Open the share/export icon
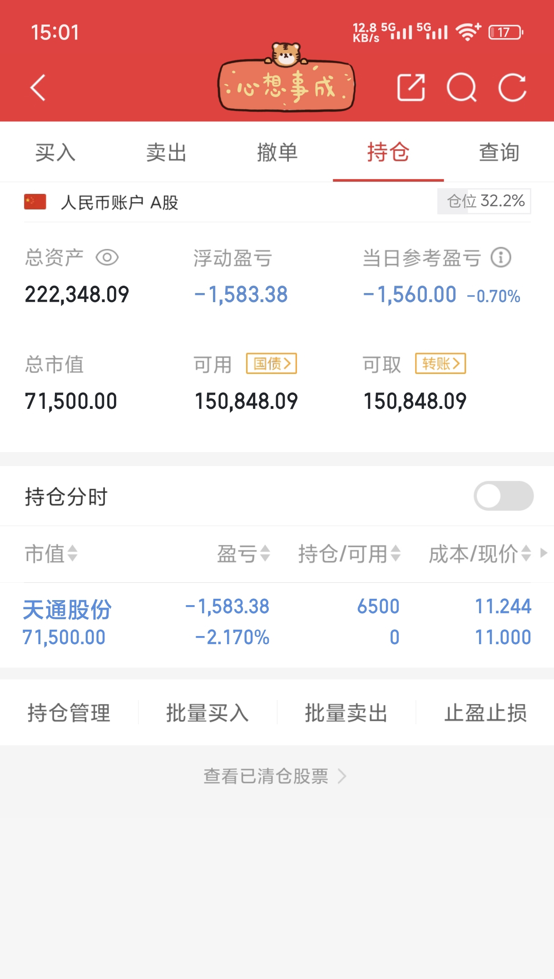 tap(411, 87)
